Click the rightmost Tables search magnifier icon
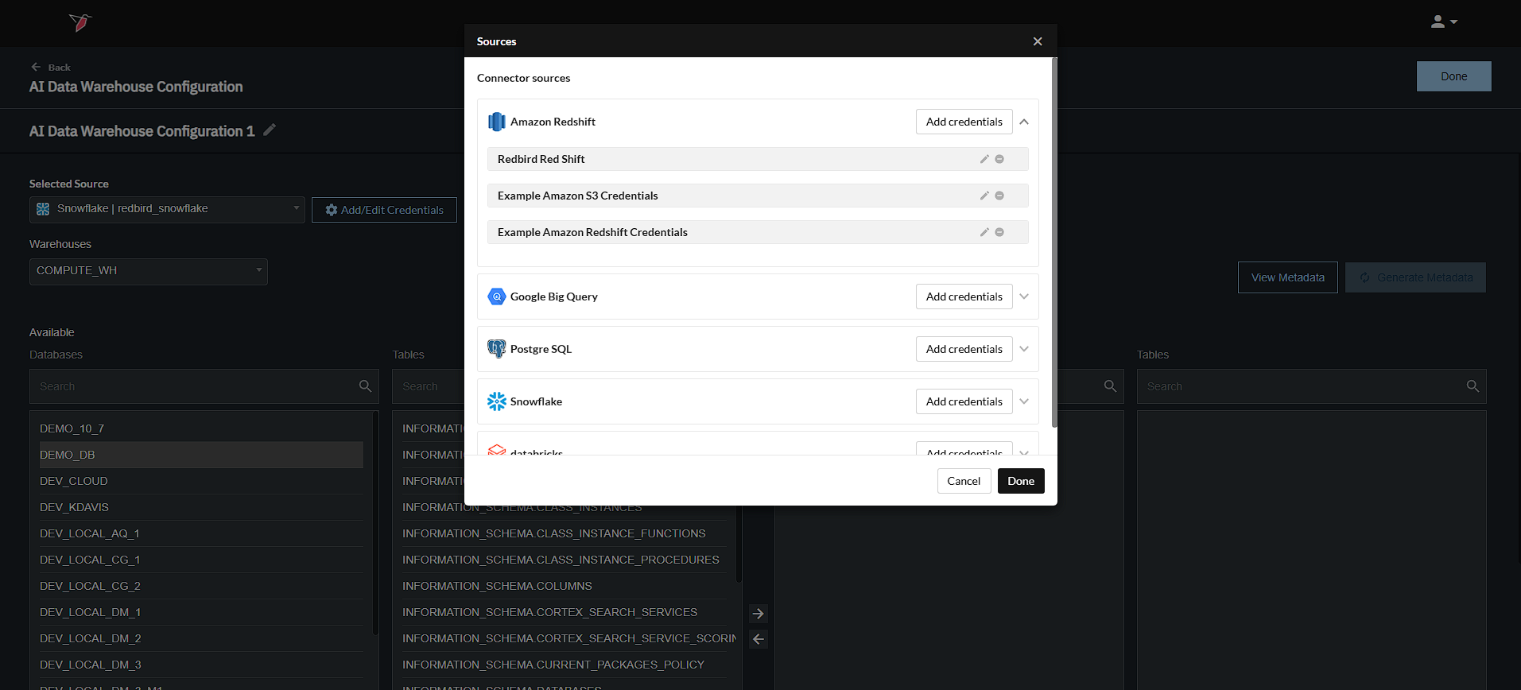This screenshot has height=690, width=1521. coord(1472,386)
